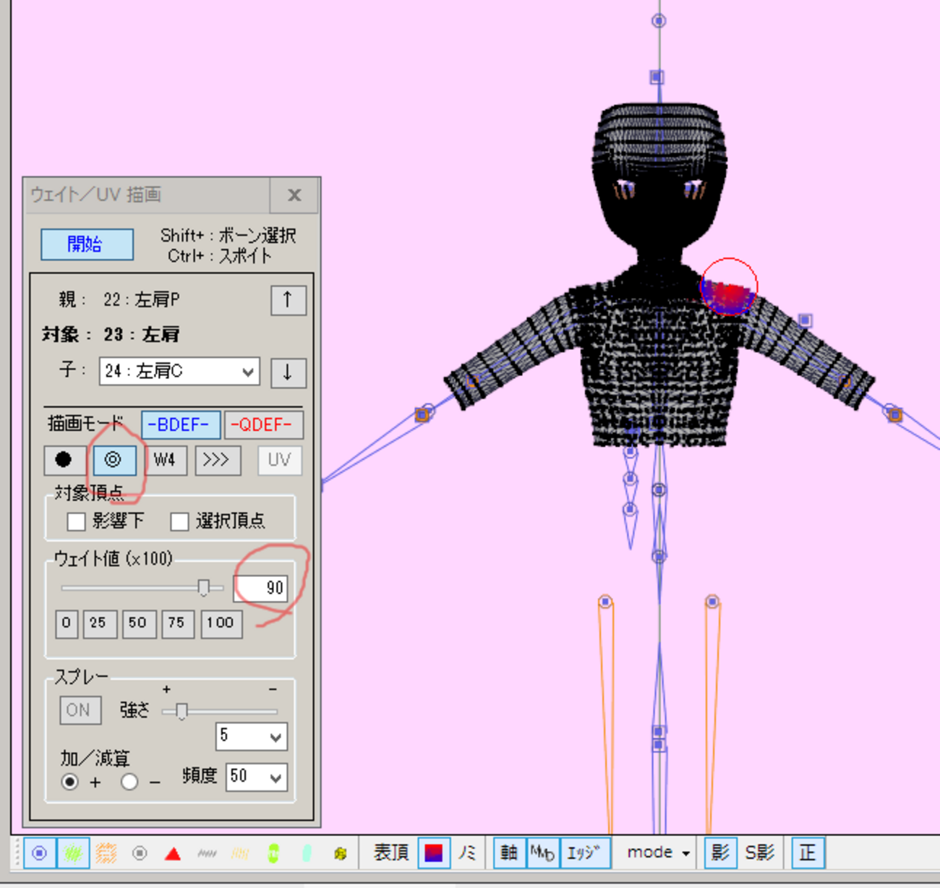Viewport: 940px width, 888px height.
Task: Toggle the bright green capsule display icon
Action: coord(273,854)
